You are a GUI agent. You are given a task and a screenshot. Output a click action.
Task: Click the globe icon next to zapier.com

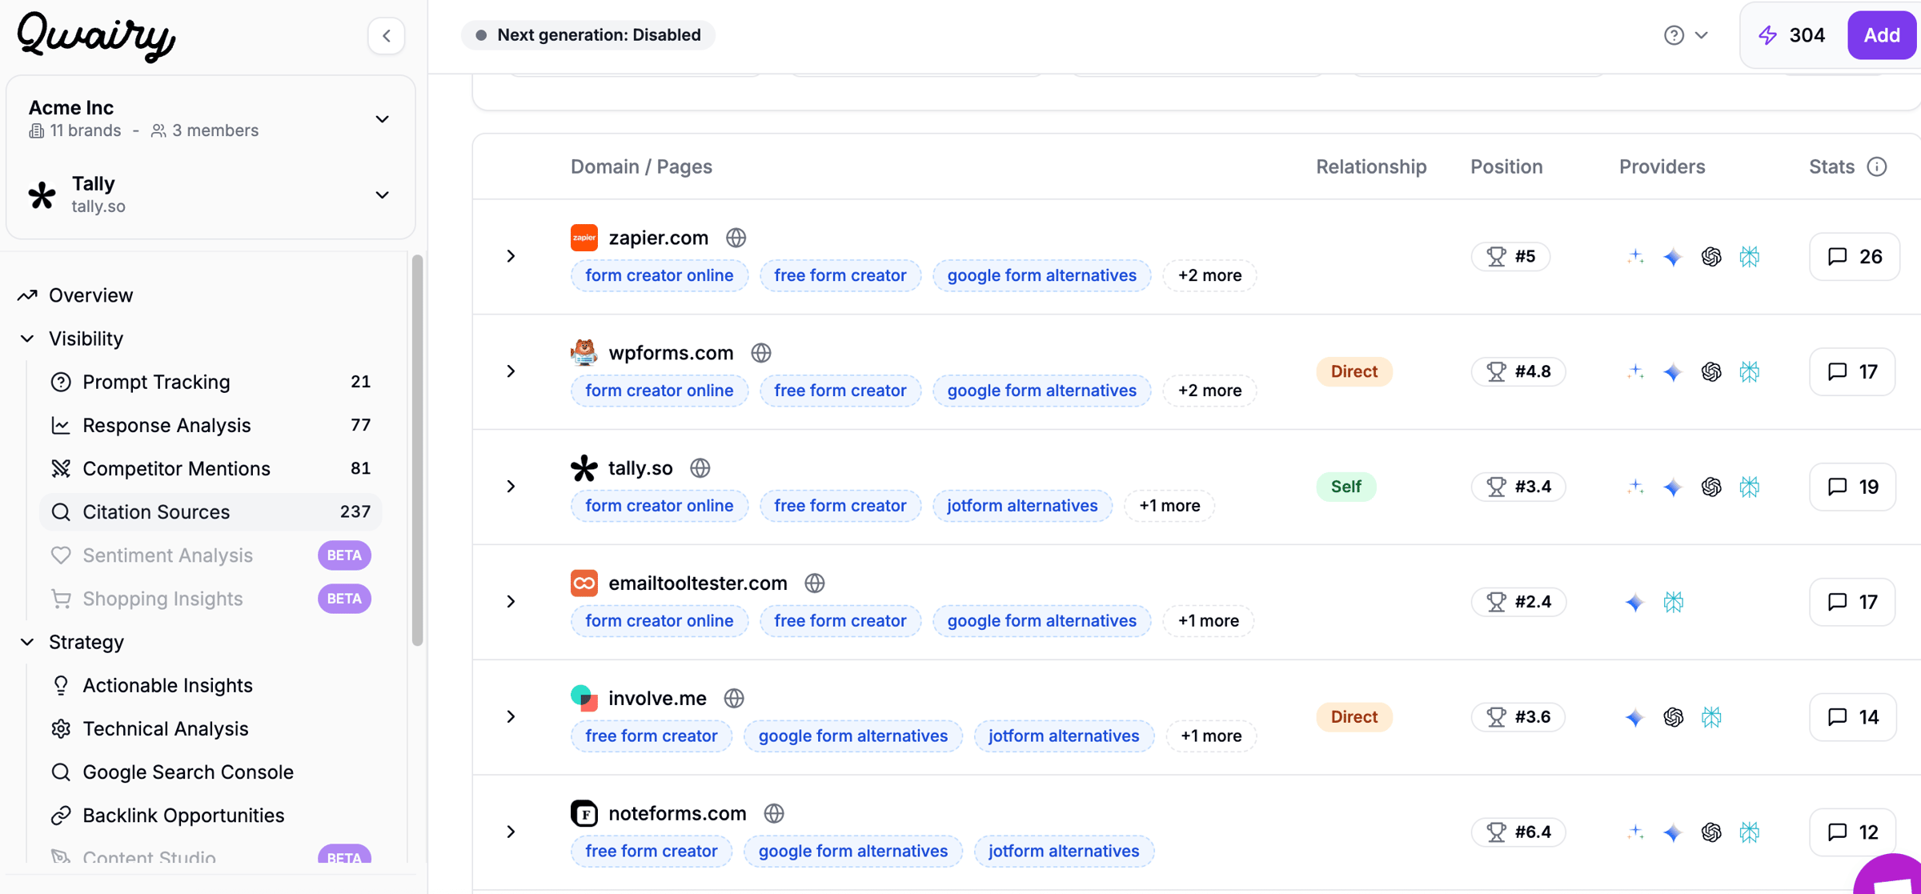click(x=736, y=238)
